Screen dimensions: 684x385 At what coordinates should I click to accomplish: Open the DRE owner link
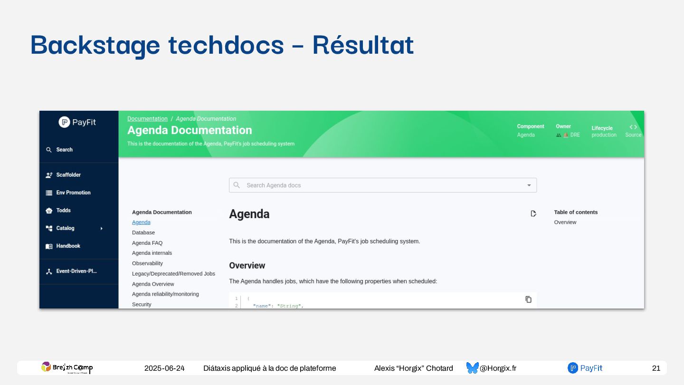(x=575, y=135)
